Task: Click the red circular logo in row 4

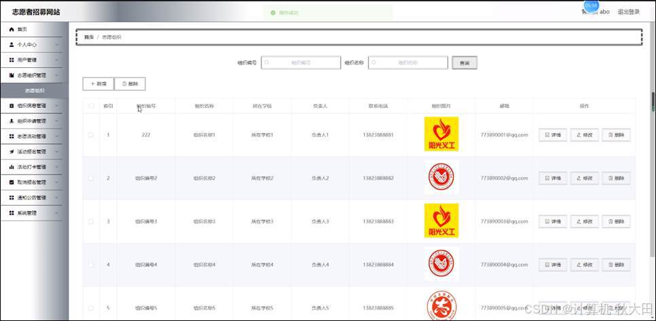Action: click(441, 264)
